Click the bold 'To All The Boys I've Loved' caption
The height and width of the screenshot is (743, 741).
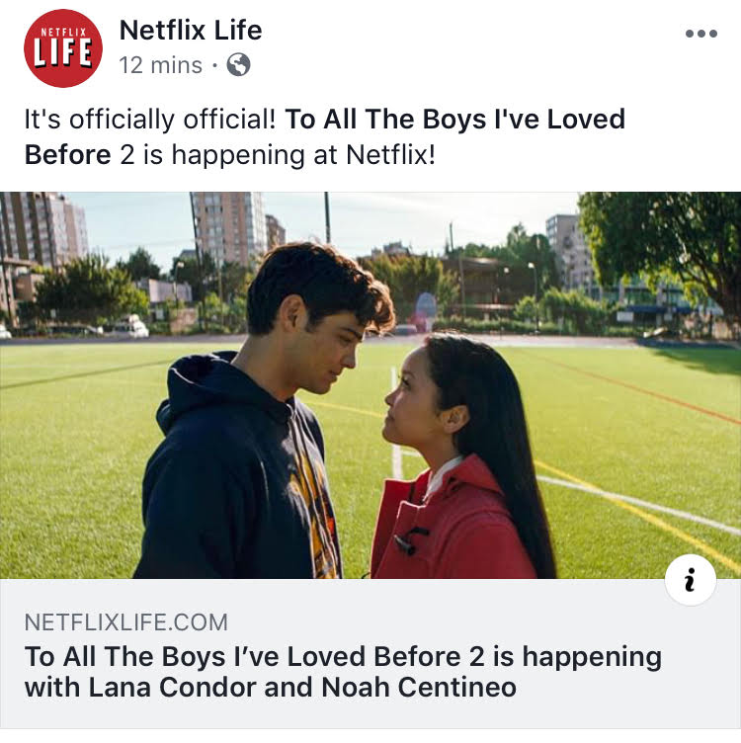pyautogui.click(x=454, y=119)
